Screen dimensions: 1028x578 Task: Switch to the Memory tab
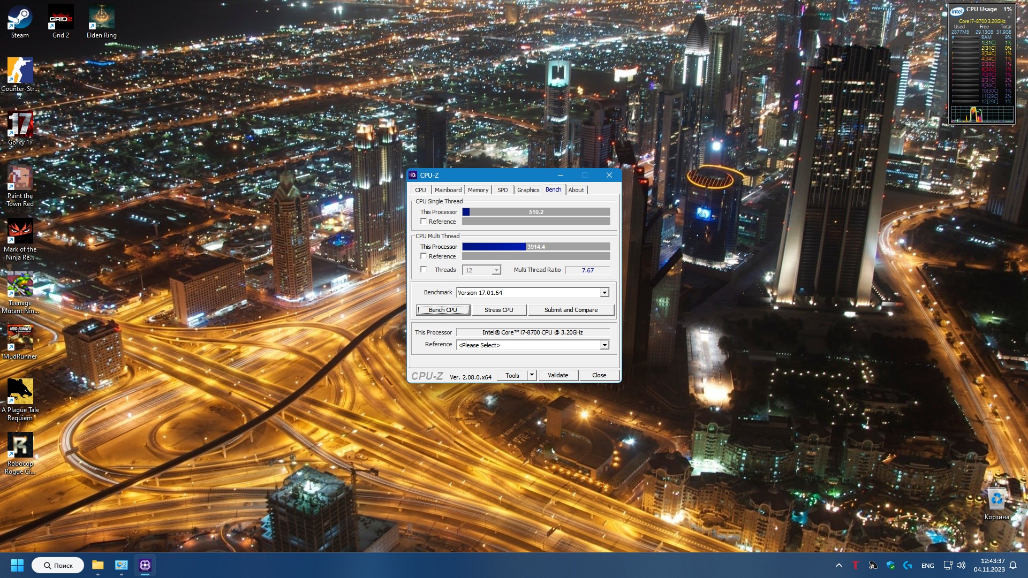(478, 190)
